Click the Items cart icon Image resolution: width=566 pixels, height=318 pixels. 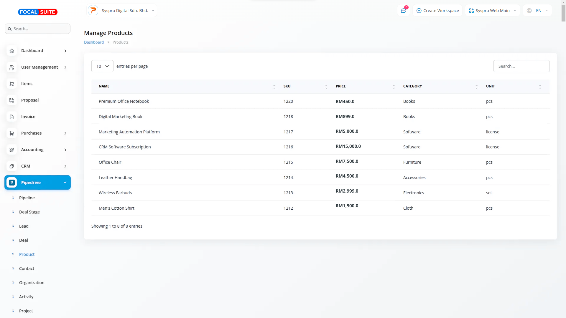[x=11, y=84]
